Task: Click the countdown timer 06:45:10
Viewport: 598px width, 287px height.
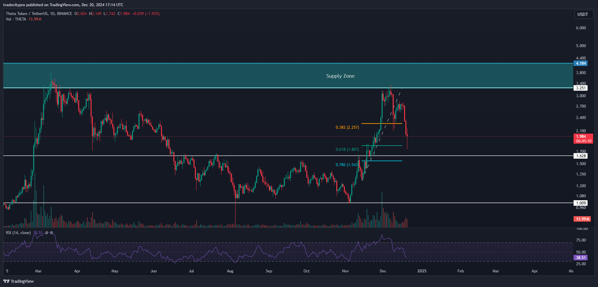Action: click(583, 141)
